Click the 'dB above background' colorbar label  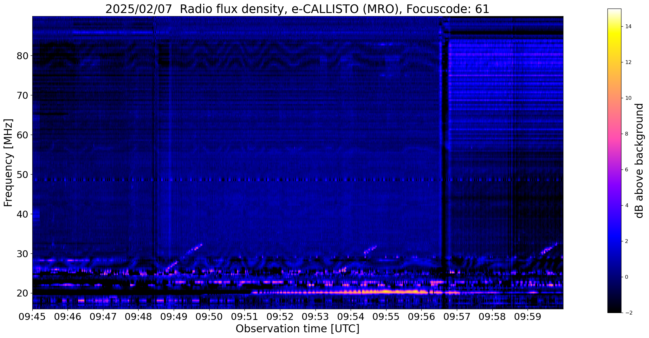pos(639,161)
